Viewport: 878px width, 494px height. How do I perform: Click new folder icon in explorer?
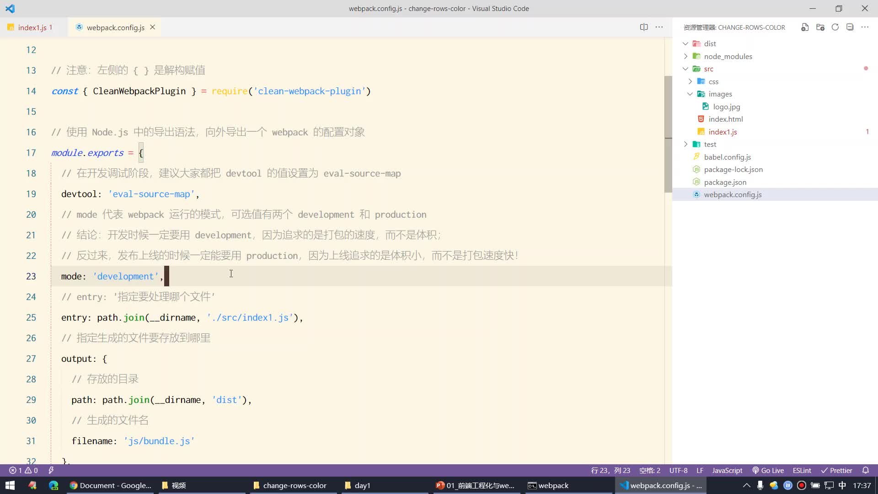click(x=820, y=27)
